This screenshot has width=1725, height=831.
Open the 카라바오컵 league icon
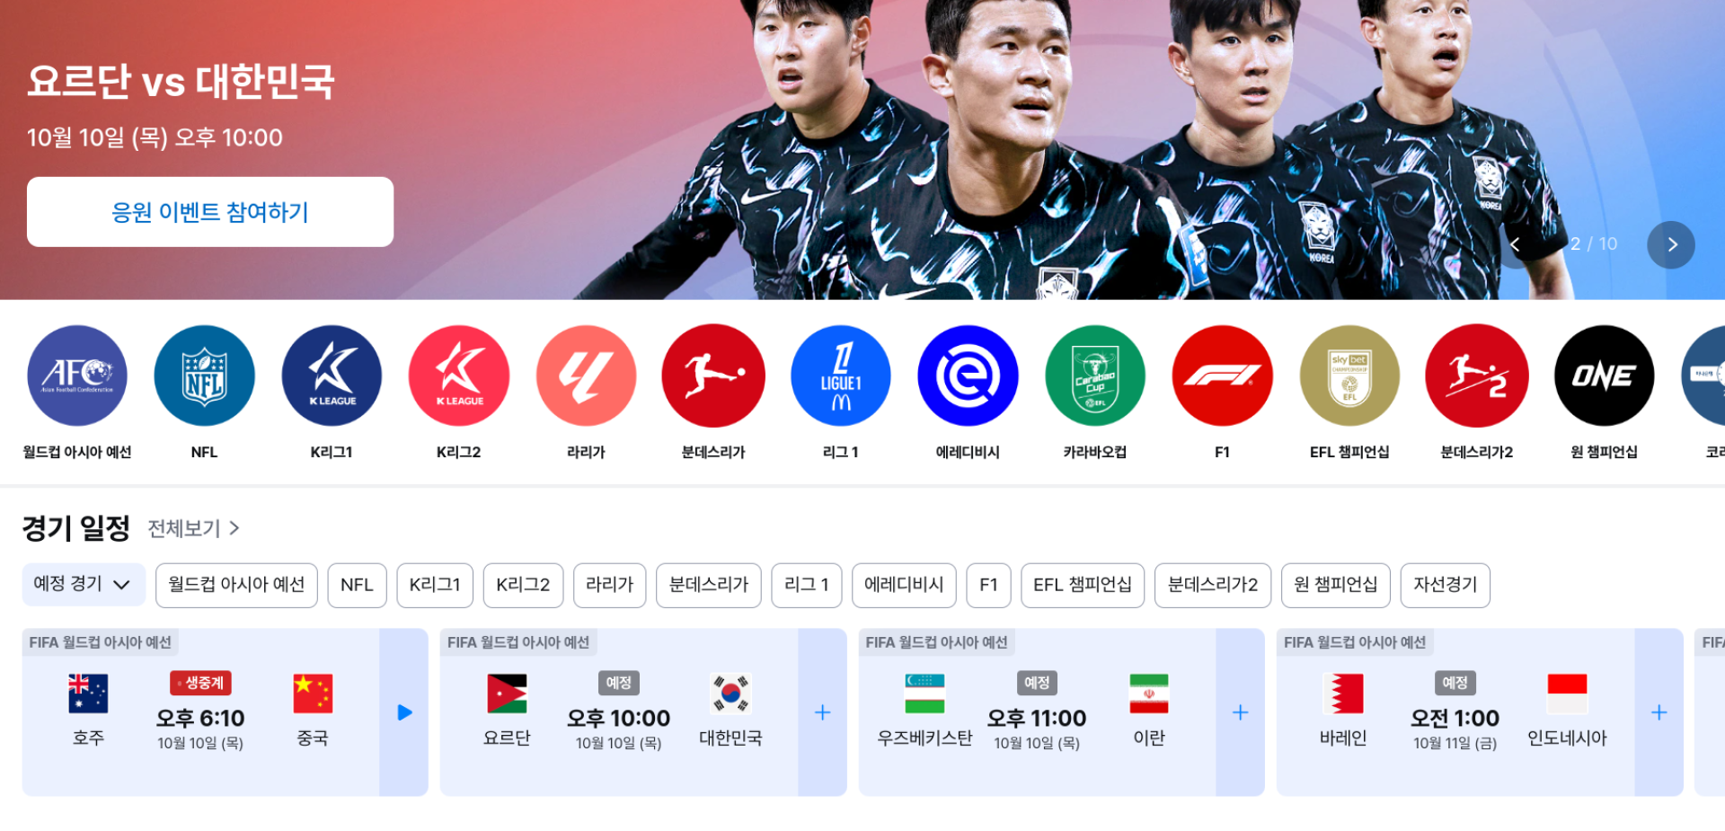(1095, 376)
